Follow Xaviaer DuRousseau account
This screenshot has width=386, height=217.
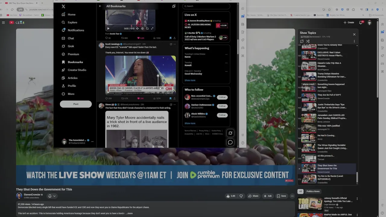[x=222, y=106]
